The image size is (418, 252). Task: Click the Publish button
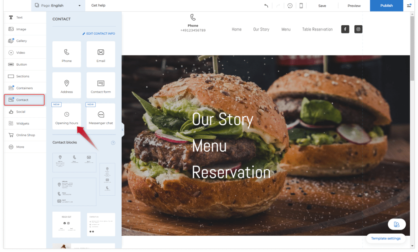coord(386,6)
